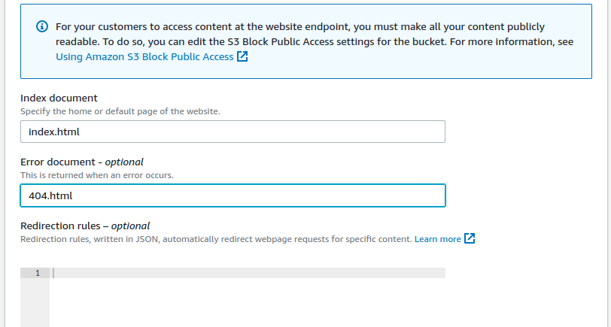Focus the Index document field with index.html
This screenshot has height=327, width=611.
coord(233,132)
